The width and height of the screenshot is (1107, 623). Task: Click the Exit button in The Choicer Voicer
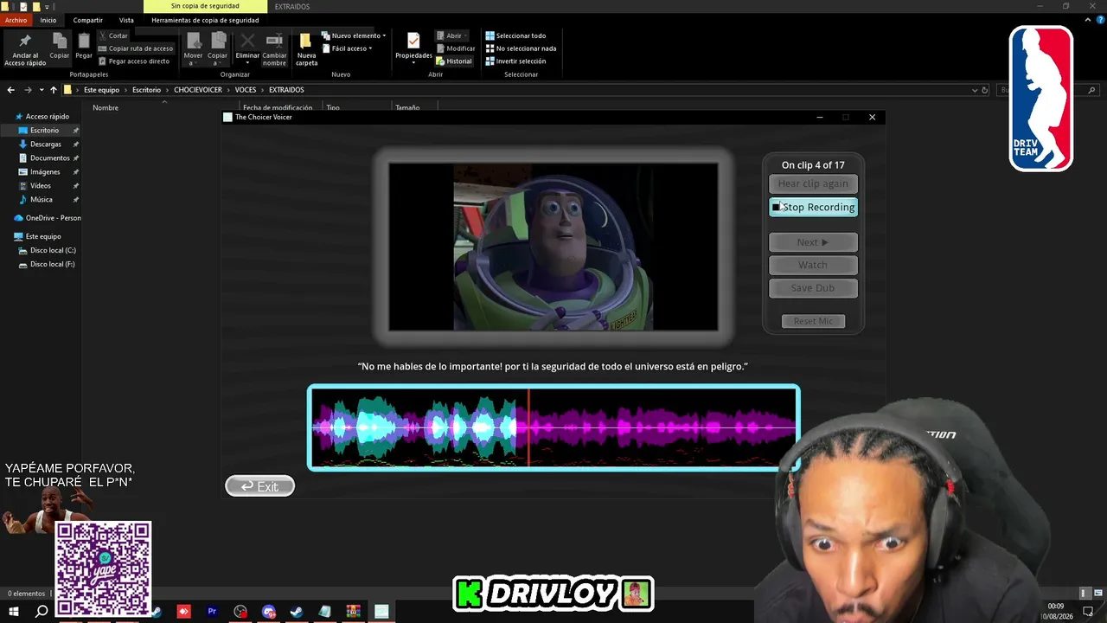pyautogui.click(x=259, y=486)
